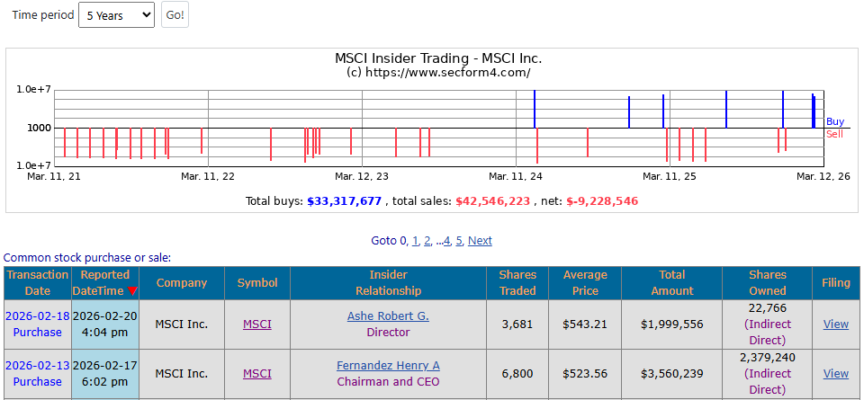Open Fernandez Henry A insider link
Image resolution: width=864 pixels, height=400 pixels.
point(388,365)
